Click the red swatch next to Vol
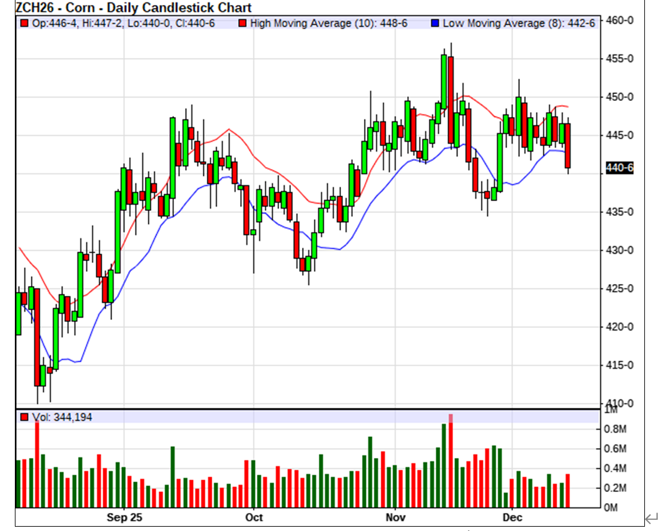Viewport: 666px width, 531px height. coord(24,418)
